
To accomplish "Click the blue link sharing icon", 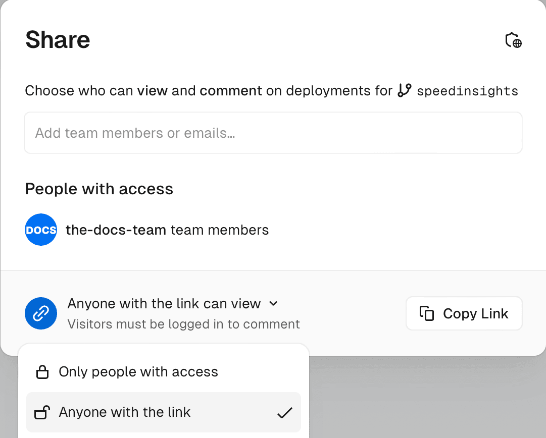I will 41,313.
